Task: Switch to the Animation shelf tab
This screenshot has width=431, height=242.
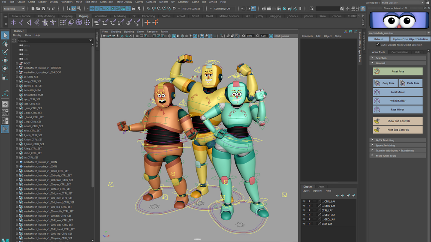Action: pos(101,16)
